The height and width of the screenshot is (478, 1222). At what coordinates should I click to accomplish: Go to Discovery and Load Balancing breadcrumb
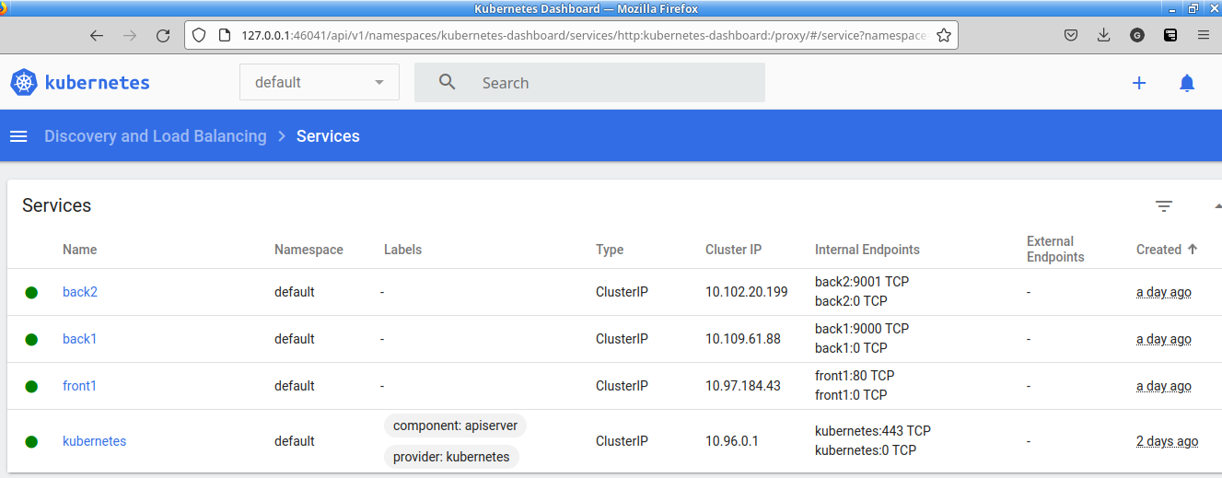156,136
